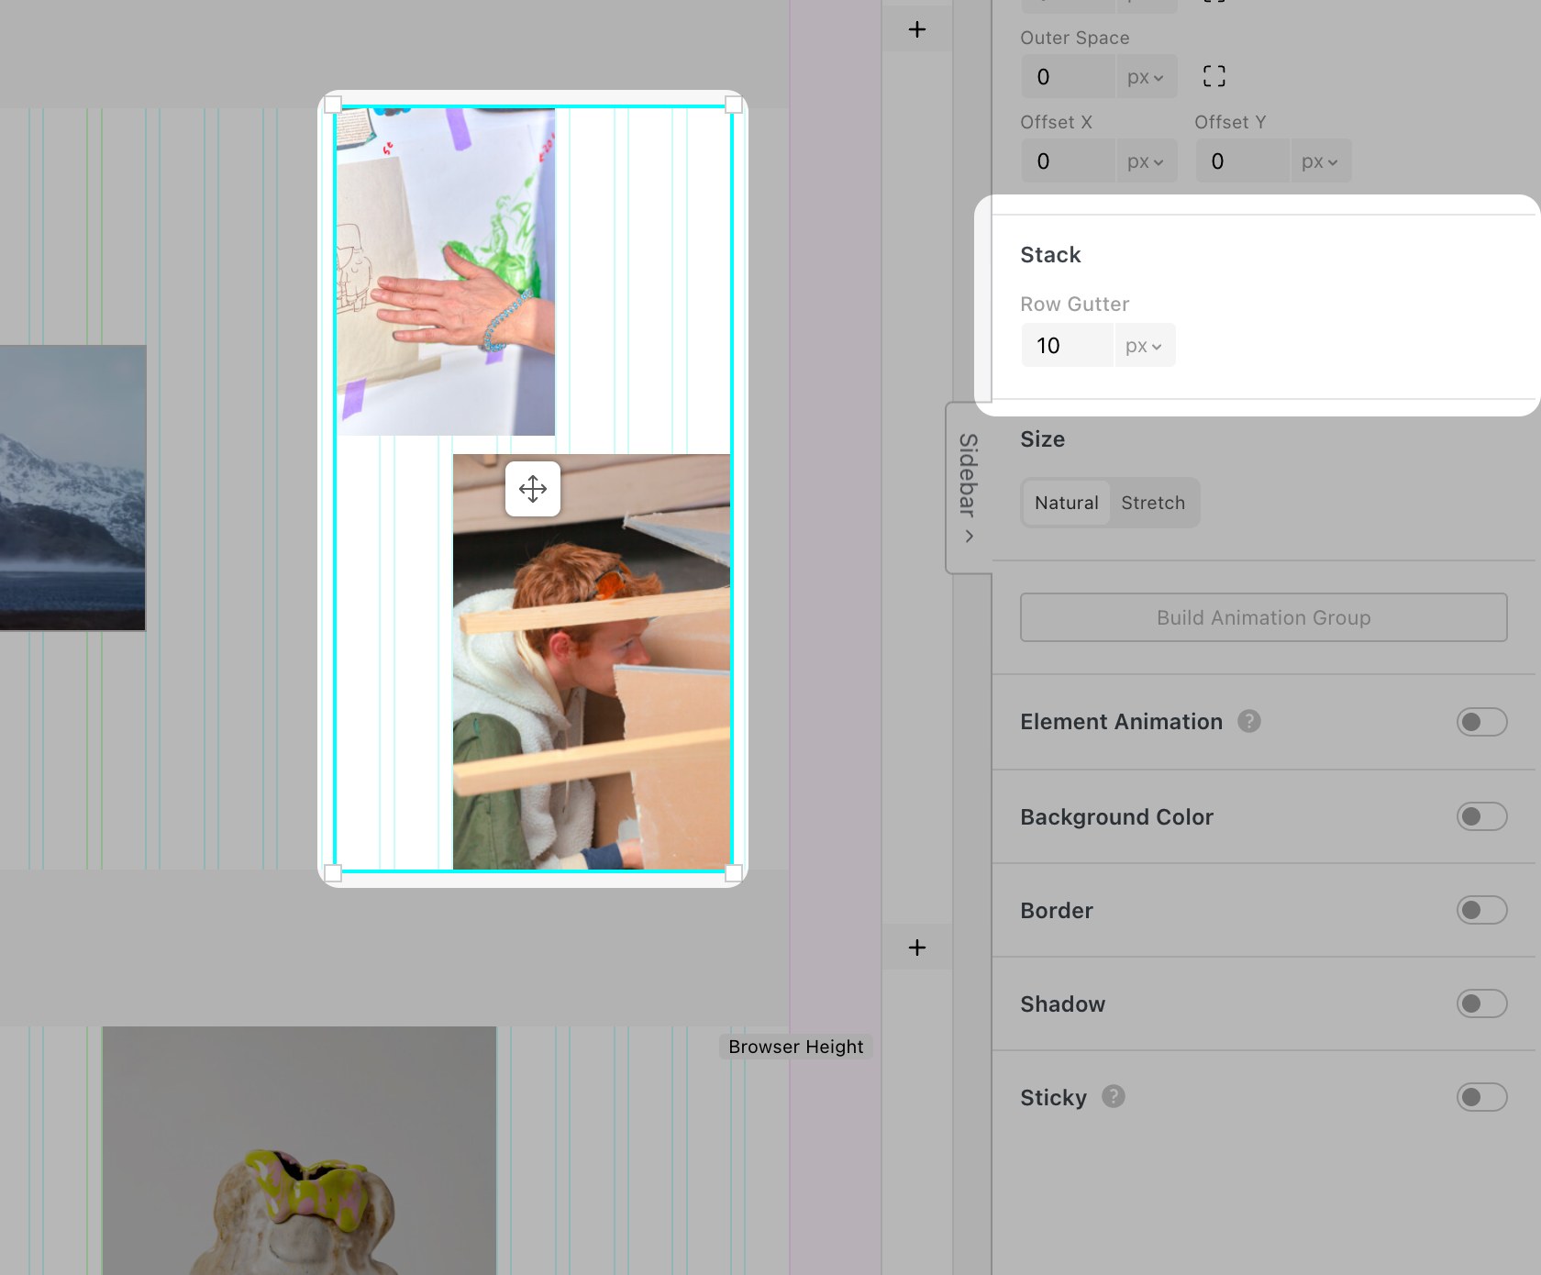1541x1275 pixels.
Task: Click the Build Animation Group button
Action: click(x=1263, y=617)
